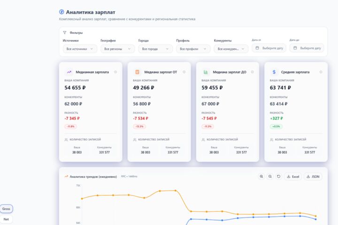The height and width of the screenshot is (225, 338).
Task: Click the 49 266 ₽ value
Action: 144,88
